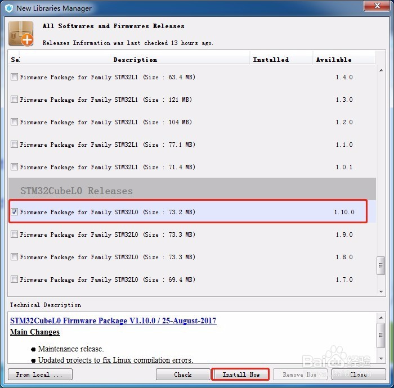Select available version 1.4.0 cell
The height and width of the screenshot is (388, 394).
344,77
